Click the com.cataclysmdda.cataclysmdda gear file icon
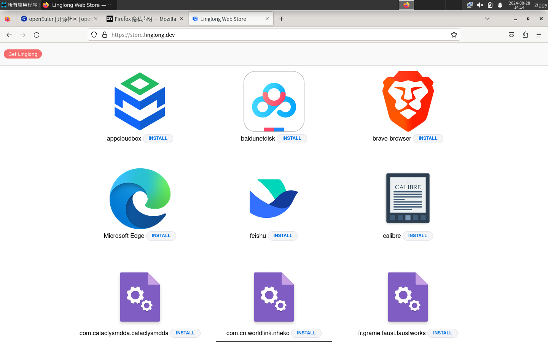548x342 pixels. coord(140,297)
